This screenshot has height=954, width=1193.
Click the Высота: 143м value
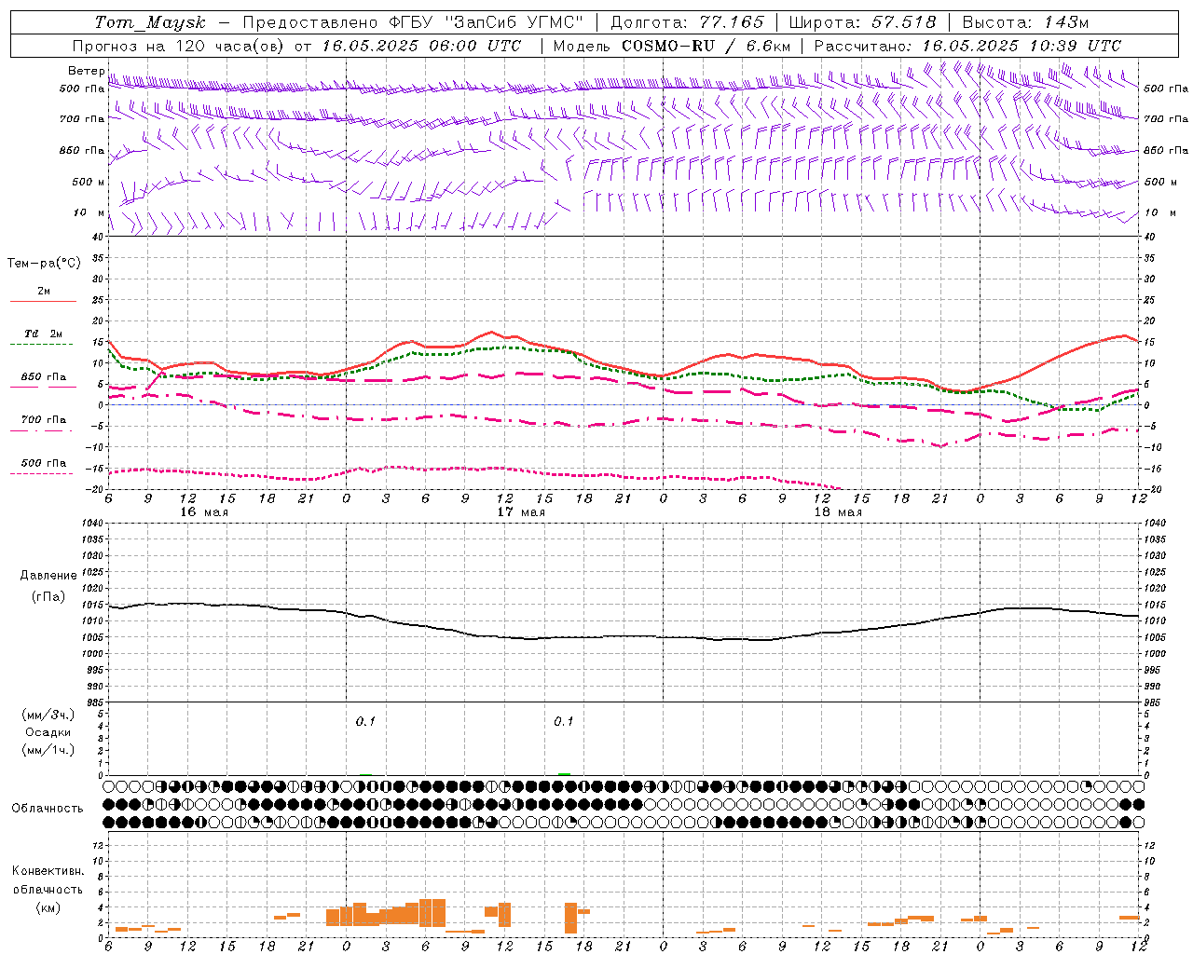tap(1025, 22)
